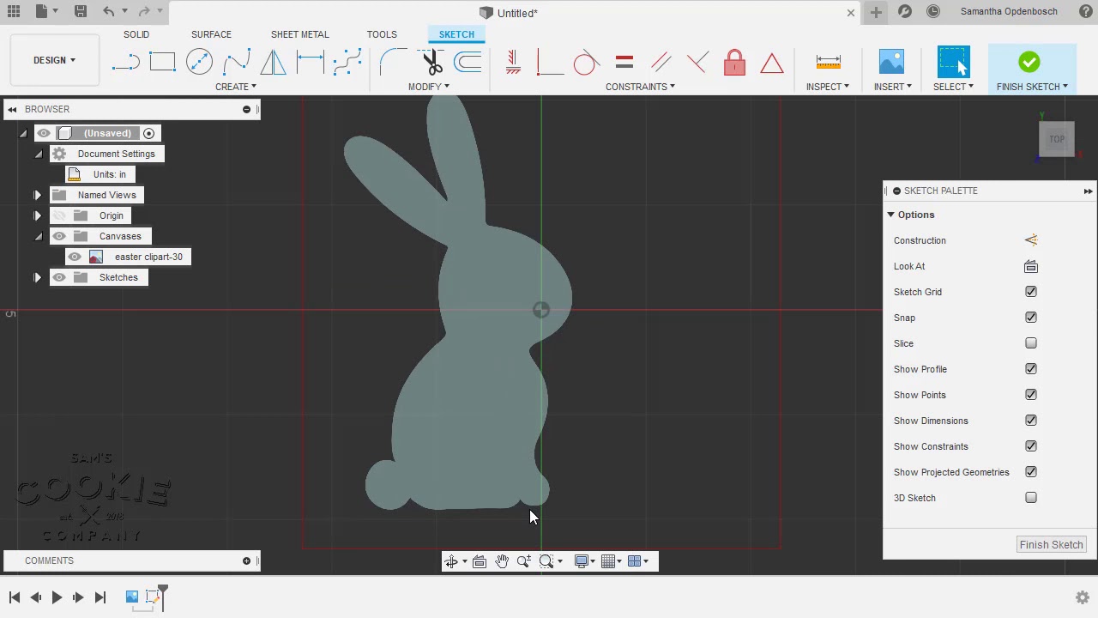Collapse the Canvases folder

click(x=38, y=236)
